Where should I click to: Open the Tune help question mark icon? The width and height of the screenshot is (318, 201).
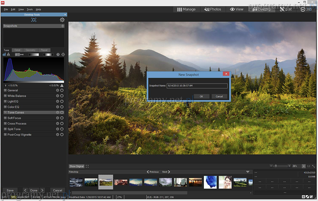click(x=58, y=55)
